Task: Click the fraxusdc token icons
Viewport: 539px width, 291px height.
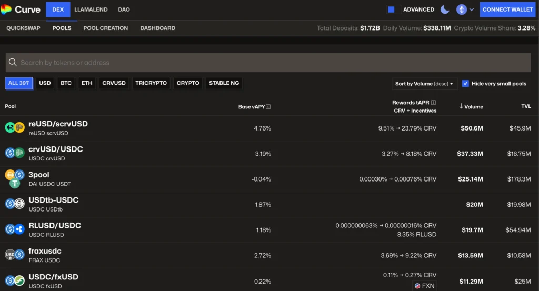Action: (14, 255)
